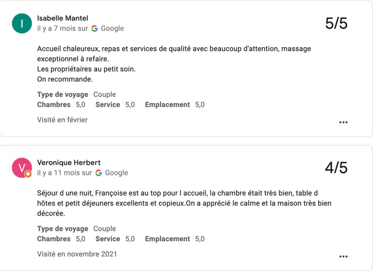Click the Google logo in Isabelle's review
373x272 pixels.
pyautogui.click(x=95, y=28)
